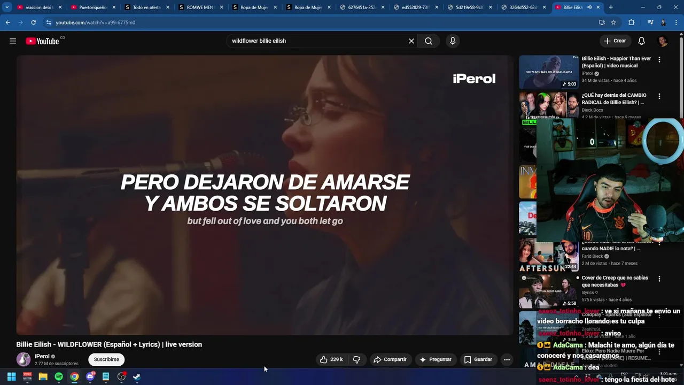This screenshot has width=684, height=385.
Task: Go to the YouTube home logo
Action: pos(42,41)
